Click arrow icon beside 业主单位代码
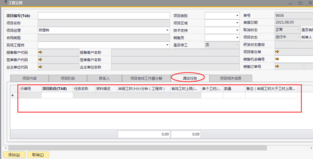 pos(40,67)
